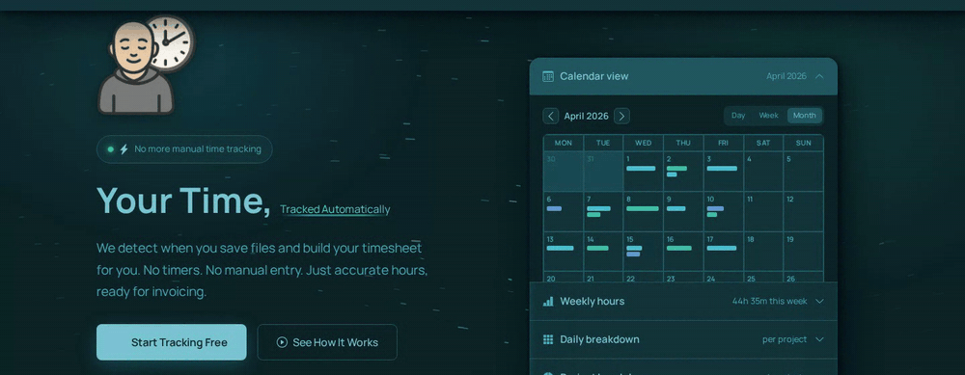This screenshot has height=375, width=965.
Task: Select April 15 calendar cell
Action: (x=643, y=252)
